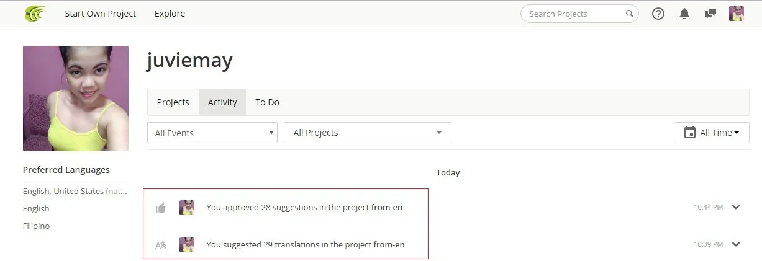Open user avatar menu in header
This screenshot has width=762, height=261.
point(737,14)
